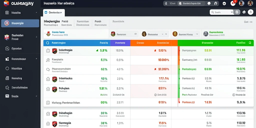This screenshot has height=128, width=256.
Task: Click the purple Pernlaiy column header
Action: [120, 43]
